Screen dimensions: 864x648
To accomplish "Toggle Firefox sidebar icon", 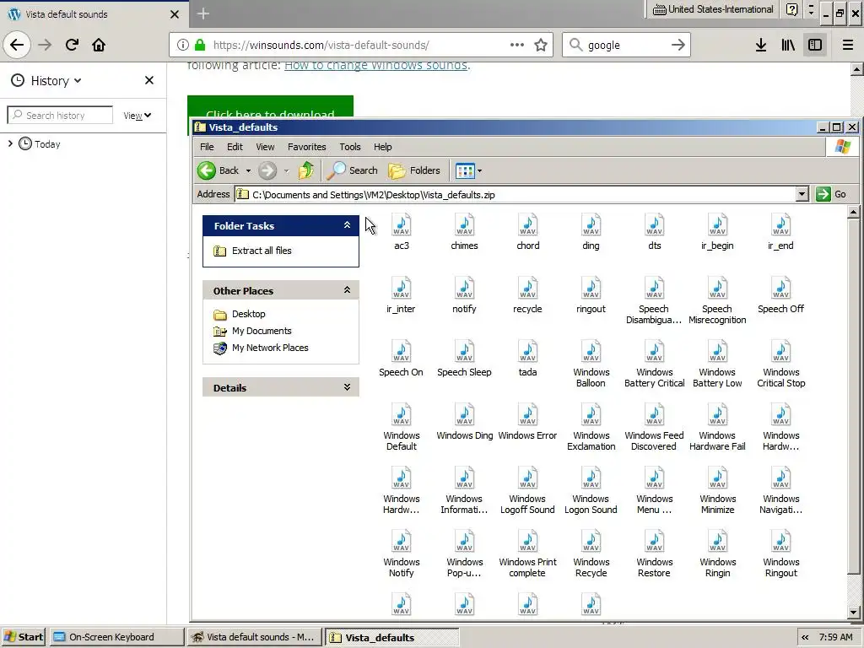I will [x=815, y=45].
